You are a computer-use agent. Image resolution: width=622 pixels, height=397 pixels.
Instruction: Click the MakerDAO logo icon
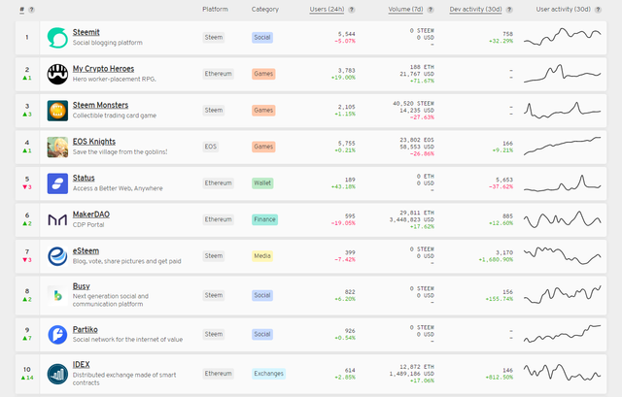click(x=57, y=220)
